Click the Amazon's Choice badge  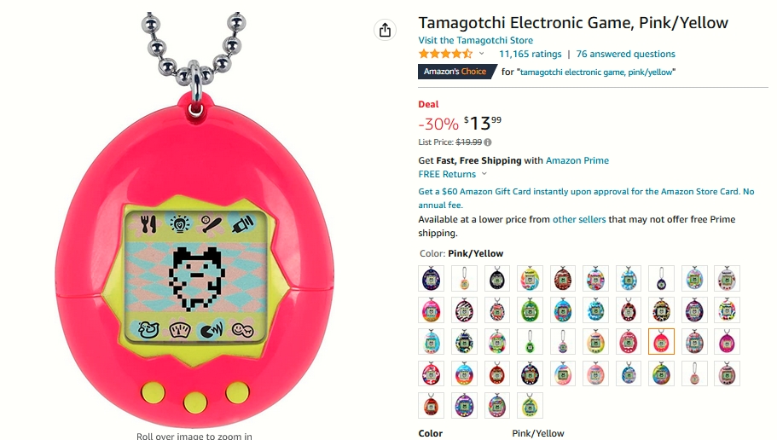(x=456, y=72)
